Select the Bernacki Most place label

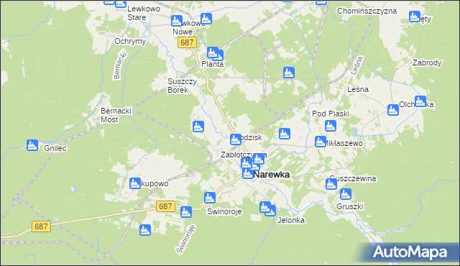click(116, 115)
